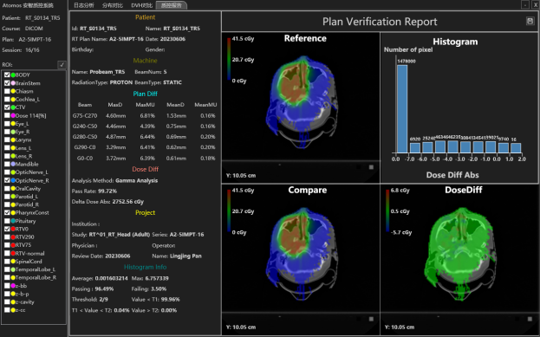Click the yellow color dot for SpinalCord

(x=13, y=262)
